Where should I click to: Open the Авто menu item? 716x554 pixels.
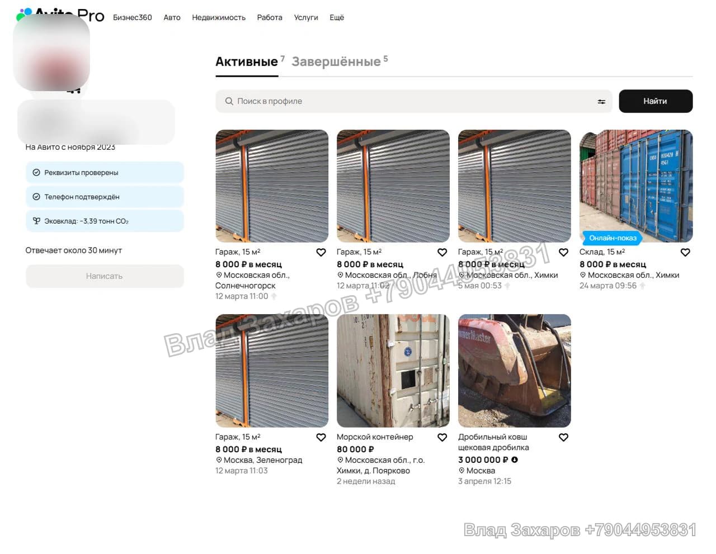tap(172, 17)
